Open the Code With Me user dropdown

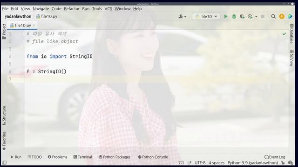[182, 17]
